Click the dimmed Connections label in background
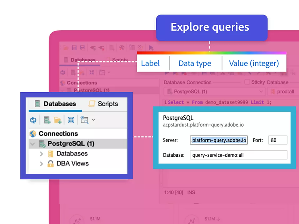The image size is (299, 224). 82,83
